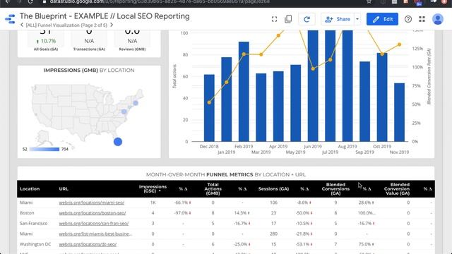452x254 pixels.
Task: Click the Boston location cell
Action: [27, 213]
